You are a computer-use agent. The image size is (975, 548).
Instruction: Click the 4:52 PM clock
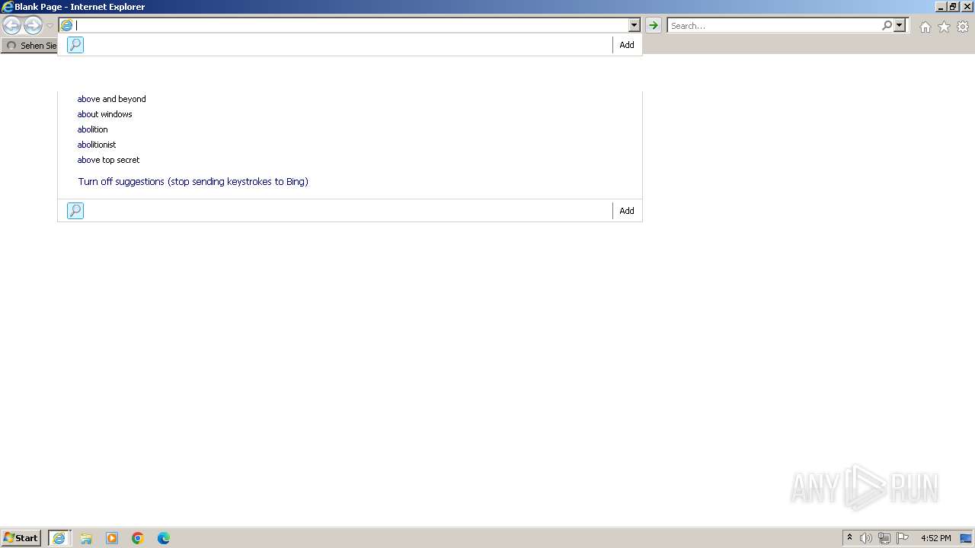pyautogui.click(x=935, y=538)
